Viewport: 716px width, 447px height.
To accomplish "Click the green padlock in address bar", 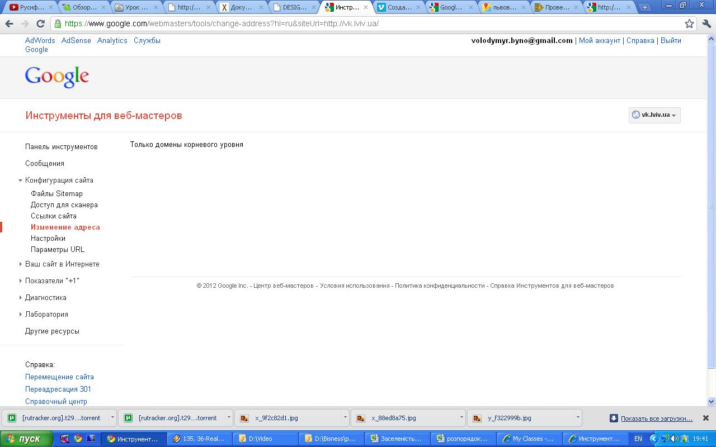I will click(x=58, y=24).
